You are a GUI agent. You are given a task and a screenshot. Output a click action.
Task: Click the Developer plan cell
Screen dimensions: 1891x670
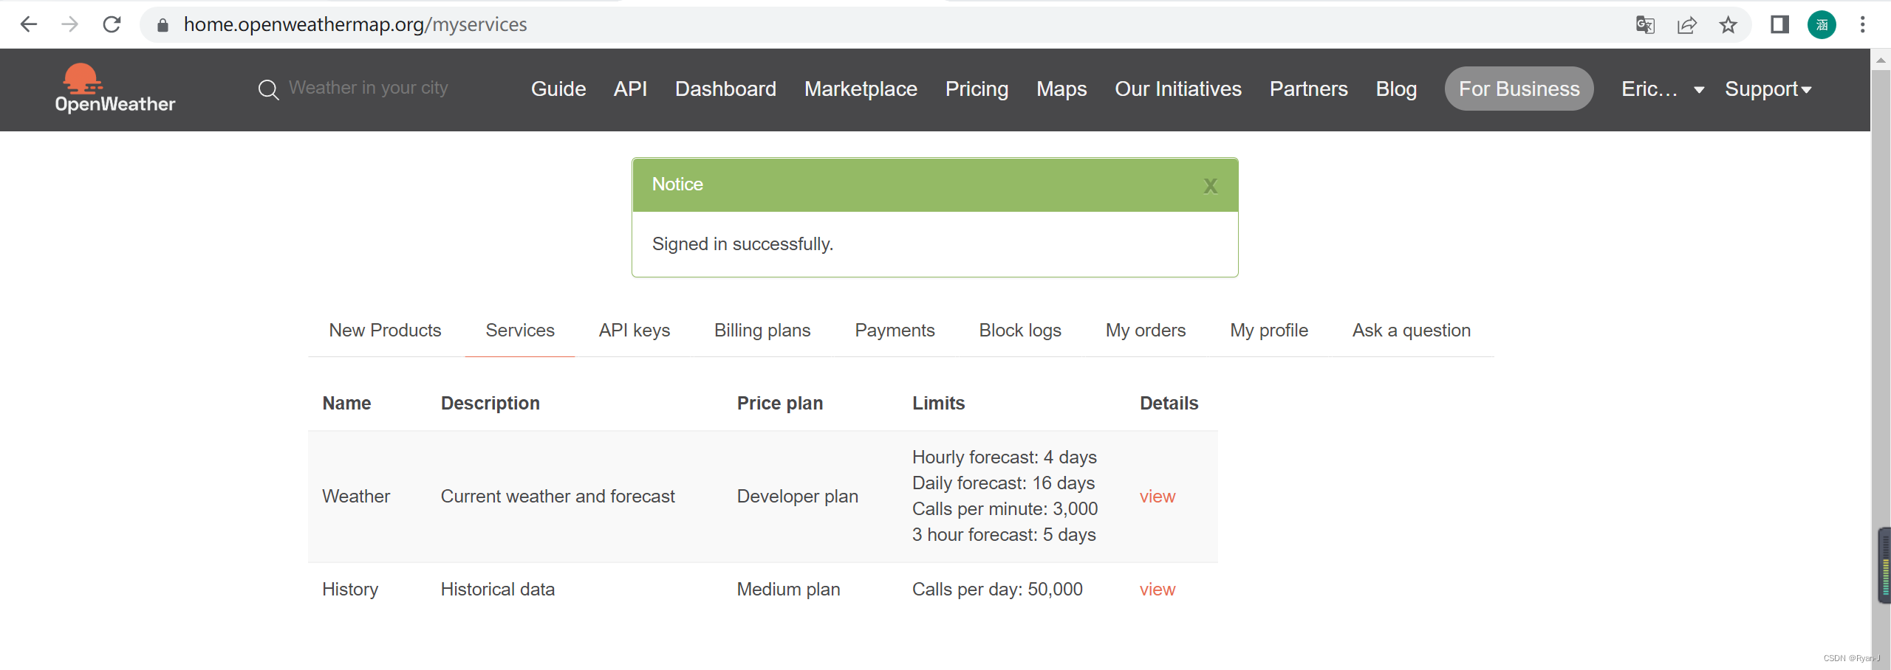(x=797, y=497)
